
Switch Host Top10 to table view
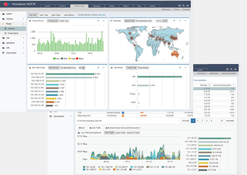click(x=80, y=68)
